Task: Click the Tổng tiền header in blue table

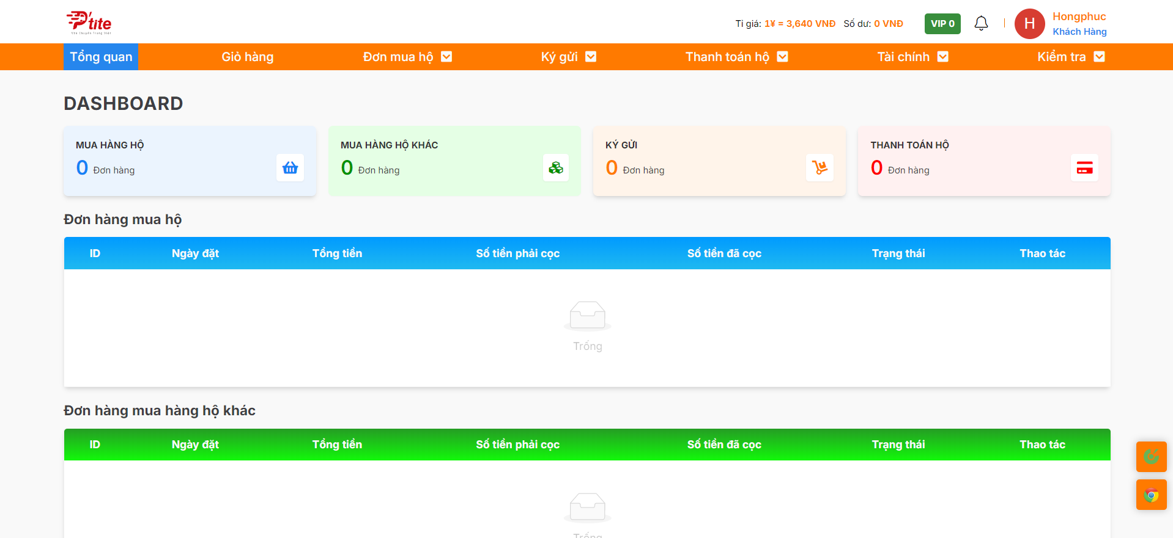Action: click(x=337, y=253)
